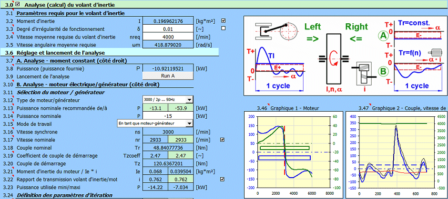This screenshot has width=448, height=199.
Task: Open the Type de moteur/générateur dropdown
Action: coord(189,100)
